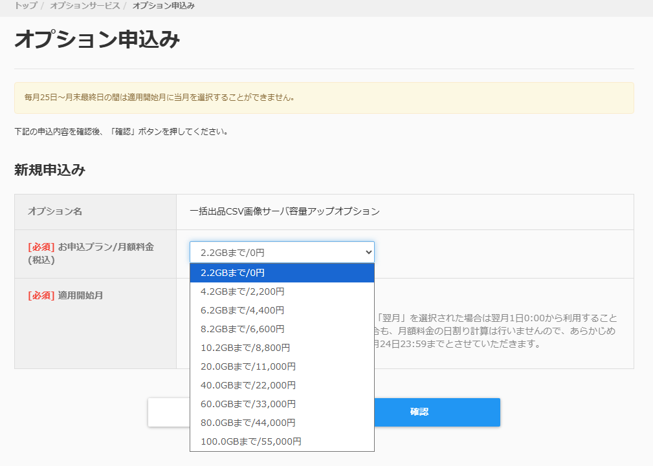Click the 一括出品CSV画像サーバ容量アップオプション text
The image size is (653, 466).
pyautogui.click(x=285, y=211)
